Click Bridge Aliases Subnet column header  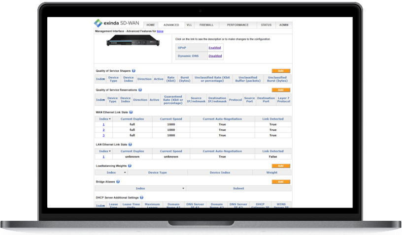click(238, 188)
